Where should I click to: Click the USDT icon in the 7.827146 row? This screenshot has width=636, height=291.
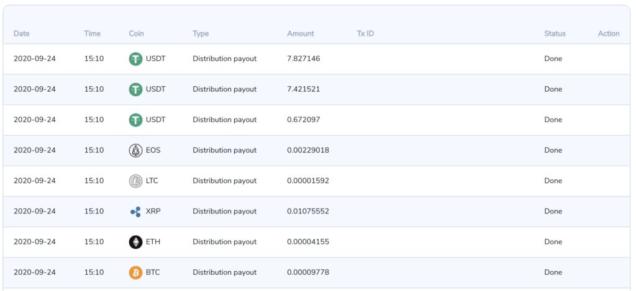click(x=135, y=59)
